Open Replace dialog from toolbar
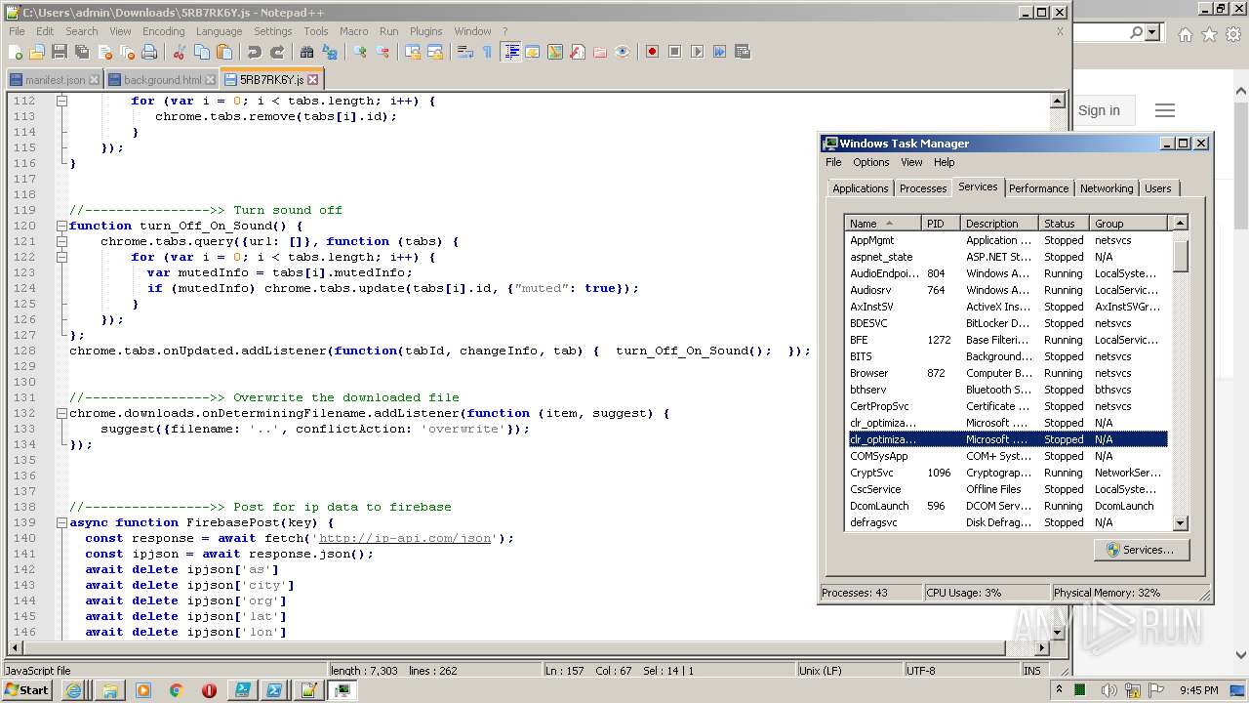This screenshot has height=703, width=1249. click(330, 52)
